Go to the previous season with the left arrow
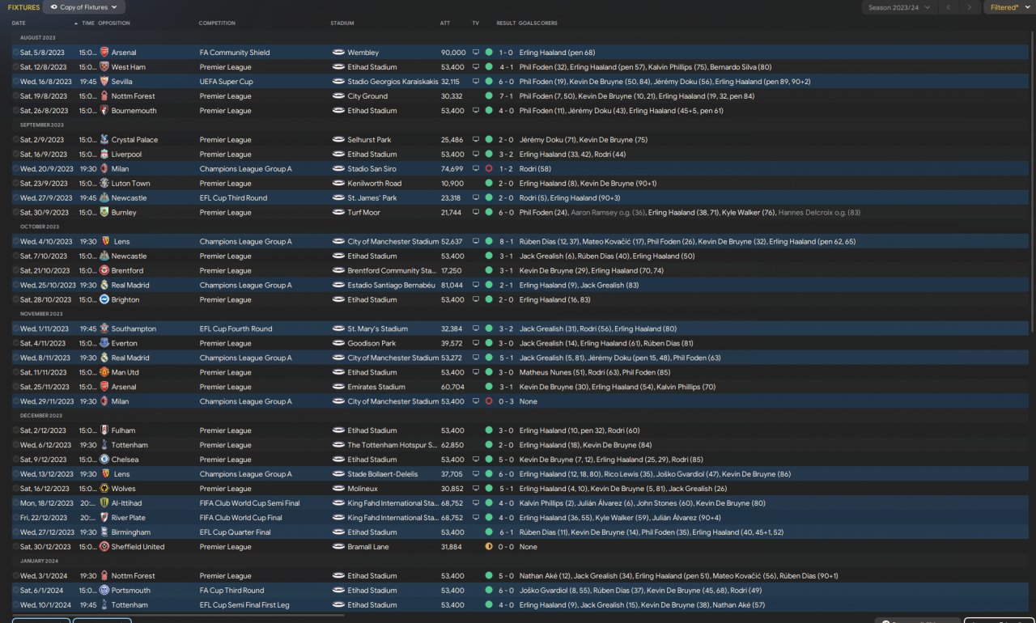This screenshot has width=1036, height=623. 949,7
